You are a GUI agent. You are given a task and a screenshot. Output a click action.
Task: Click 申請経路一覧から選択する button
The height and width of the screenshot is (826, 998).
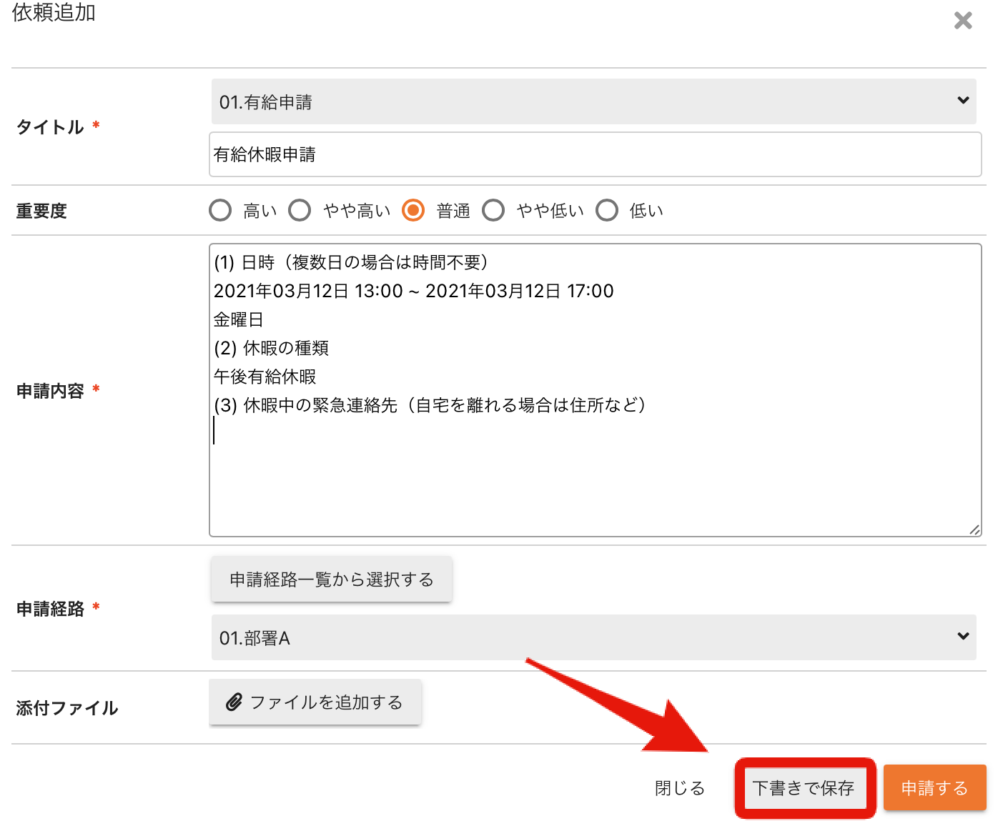tap(332, 579)
